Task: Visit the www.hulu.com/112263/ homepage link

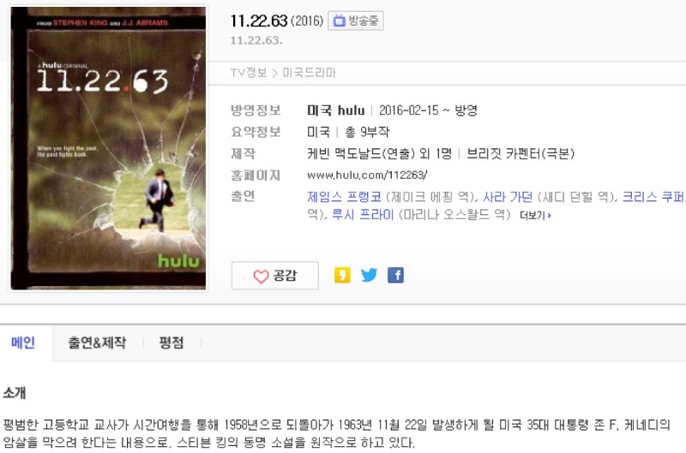Action: click(x=367, y=176)
